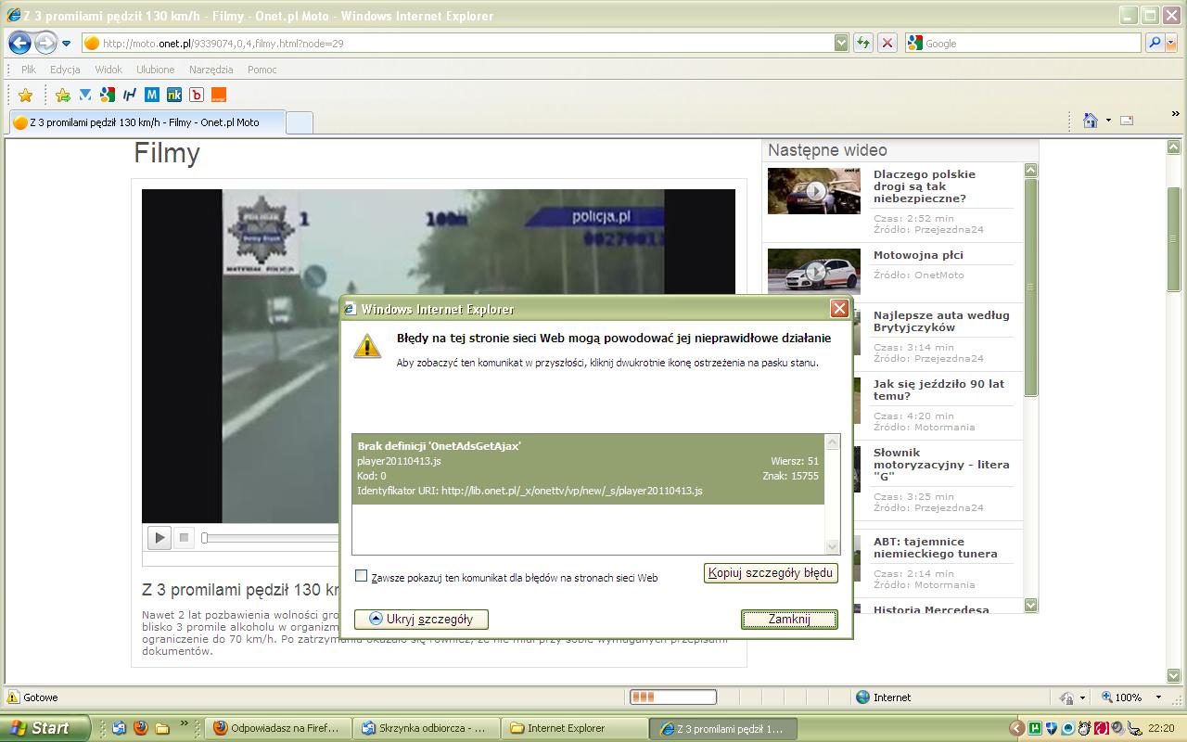Click the magnifier search button
Viewport: 1187px width, 742px height.
(1155, 43)
